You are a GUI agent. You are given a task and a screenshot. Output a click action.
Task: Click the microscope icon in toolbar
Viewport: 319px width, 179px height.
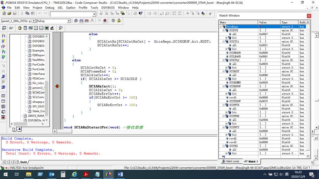pyautogui.click(x=52, y=28)
